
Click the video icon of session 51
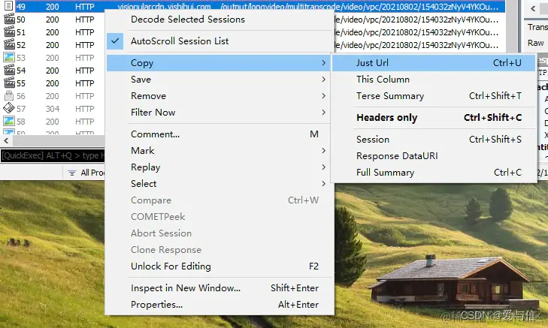click(x=9, y=32)
